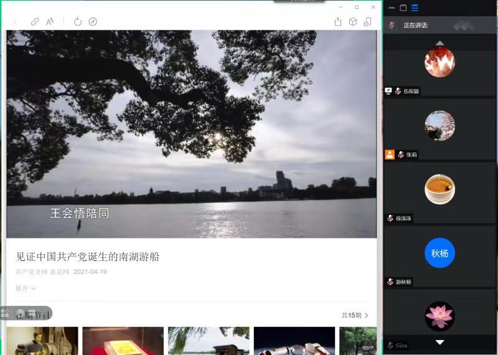Click 伍俊颖's muted microphone icon
The image size is (498, 355).
point(398,91)
